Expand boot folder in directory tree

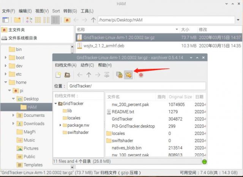(6, 57)
